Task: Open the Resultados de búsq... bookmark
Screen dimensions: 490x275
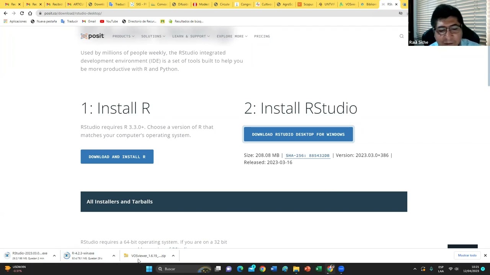Action: pos(186,21)
